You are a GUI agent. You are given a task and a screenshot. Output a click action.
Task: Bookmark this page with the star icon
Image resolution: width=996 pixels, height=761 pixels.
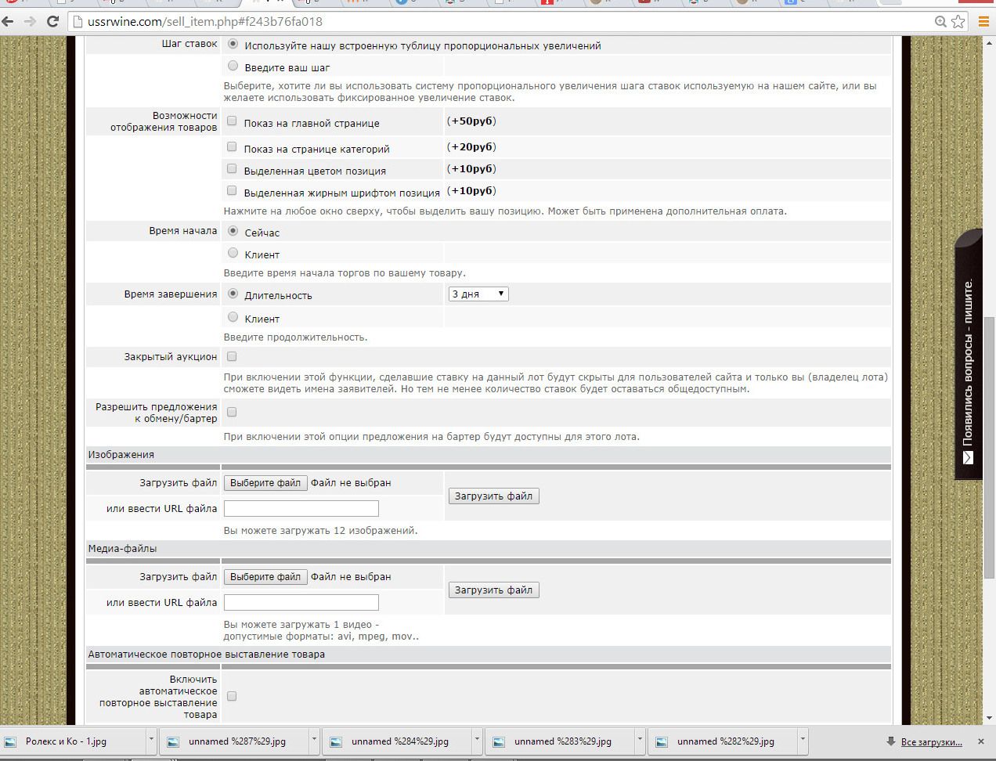click(958, 22)
